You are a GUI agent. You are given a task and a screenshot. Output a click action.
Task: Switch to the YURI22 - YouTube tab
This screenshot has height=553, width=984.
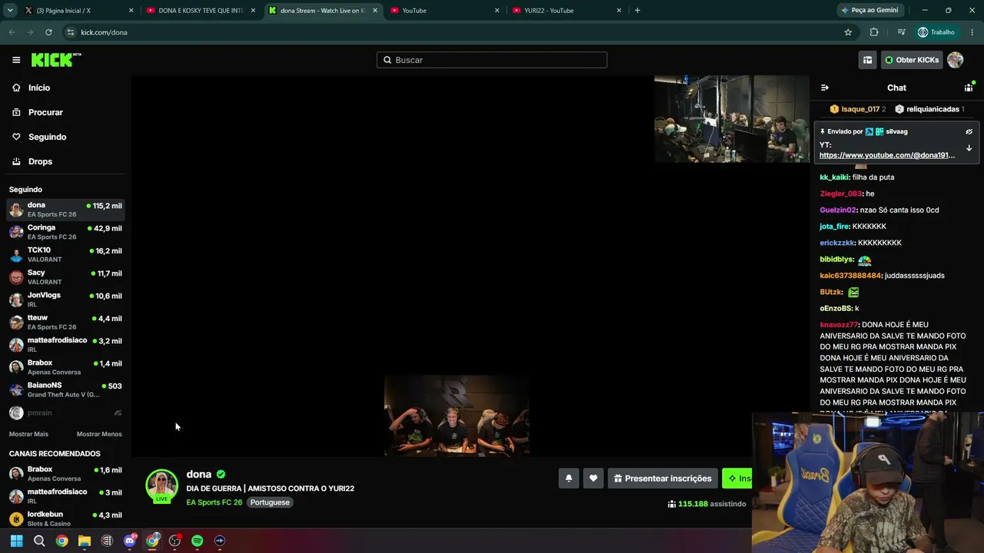pyautogui.click(x=567, y=11)
